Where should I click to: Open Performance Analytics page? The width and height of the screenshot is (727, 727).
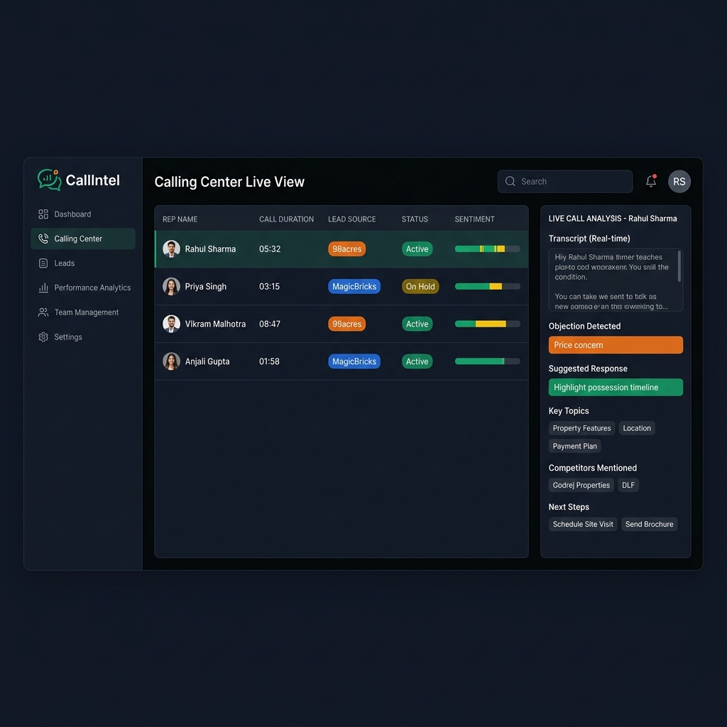83,288
